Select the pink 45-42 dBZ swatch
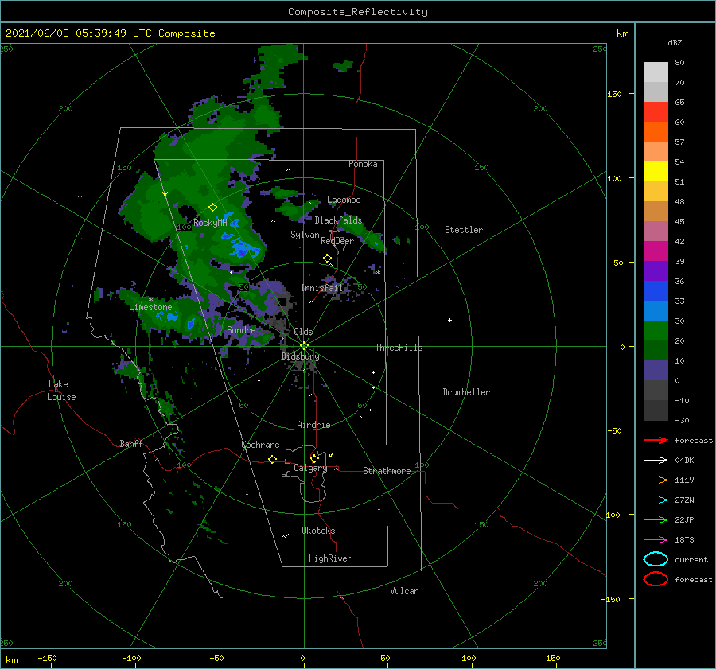Screen dimensions: 716x669 pos(656,231)
